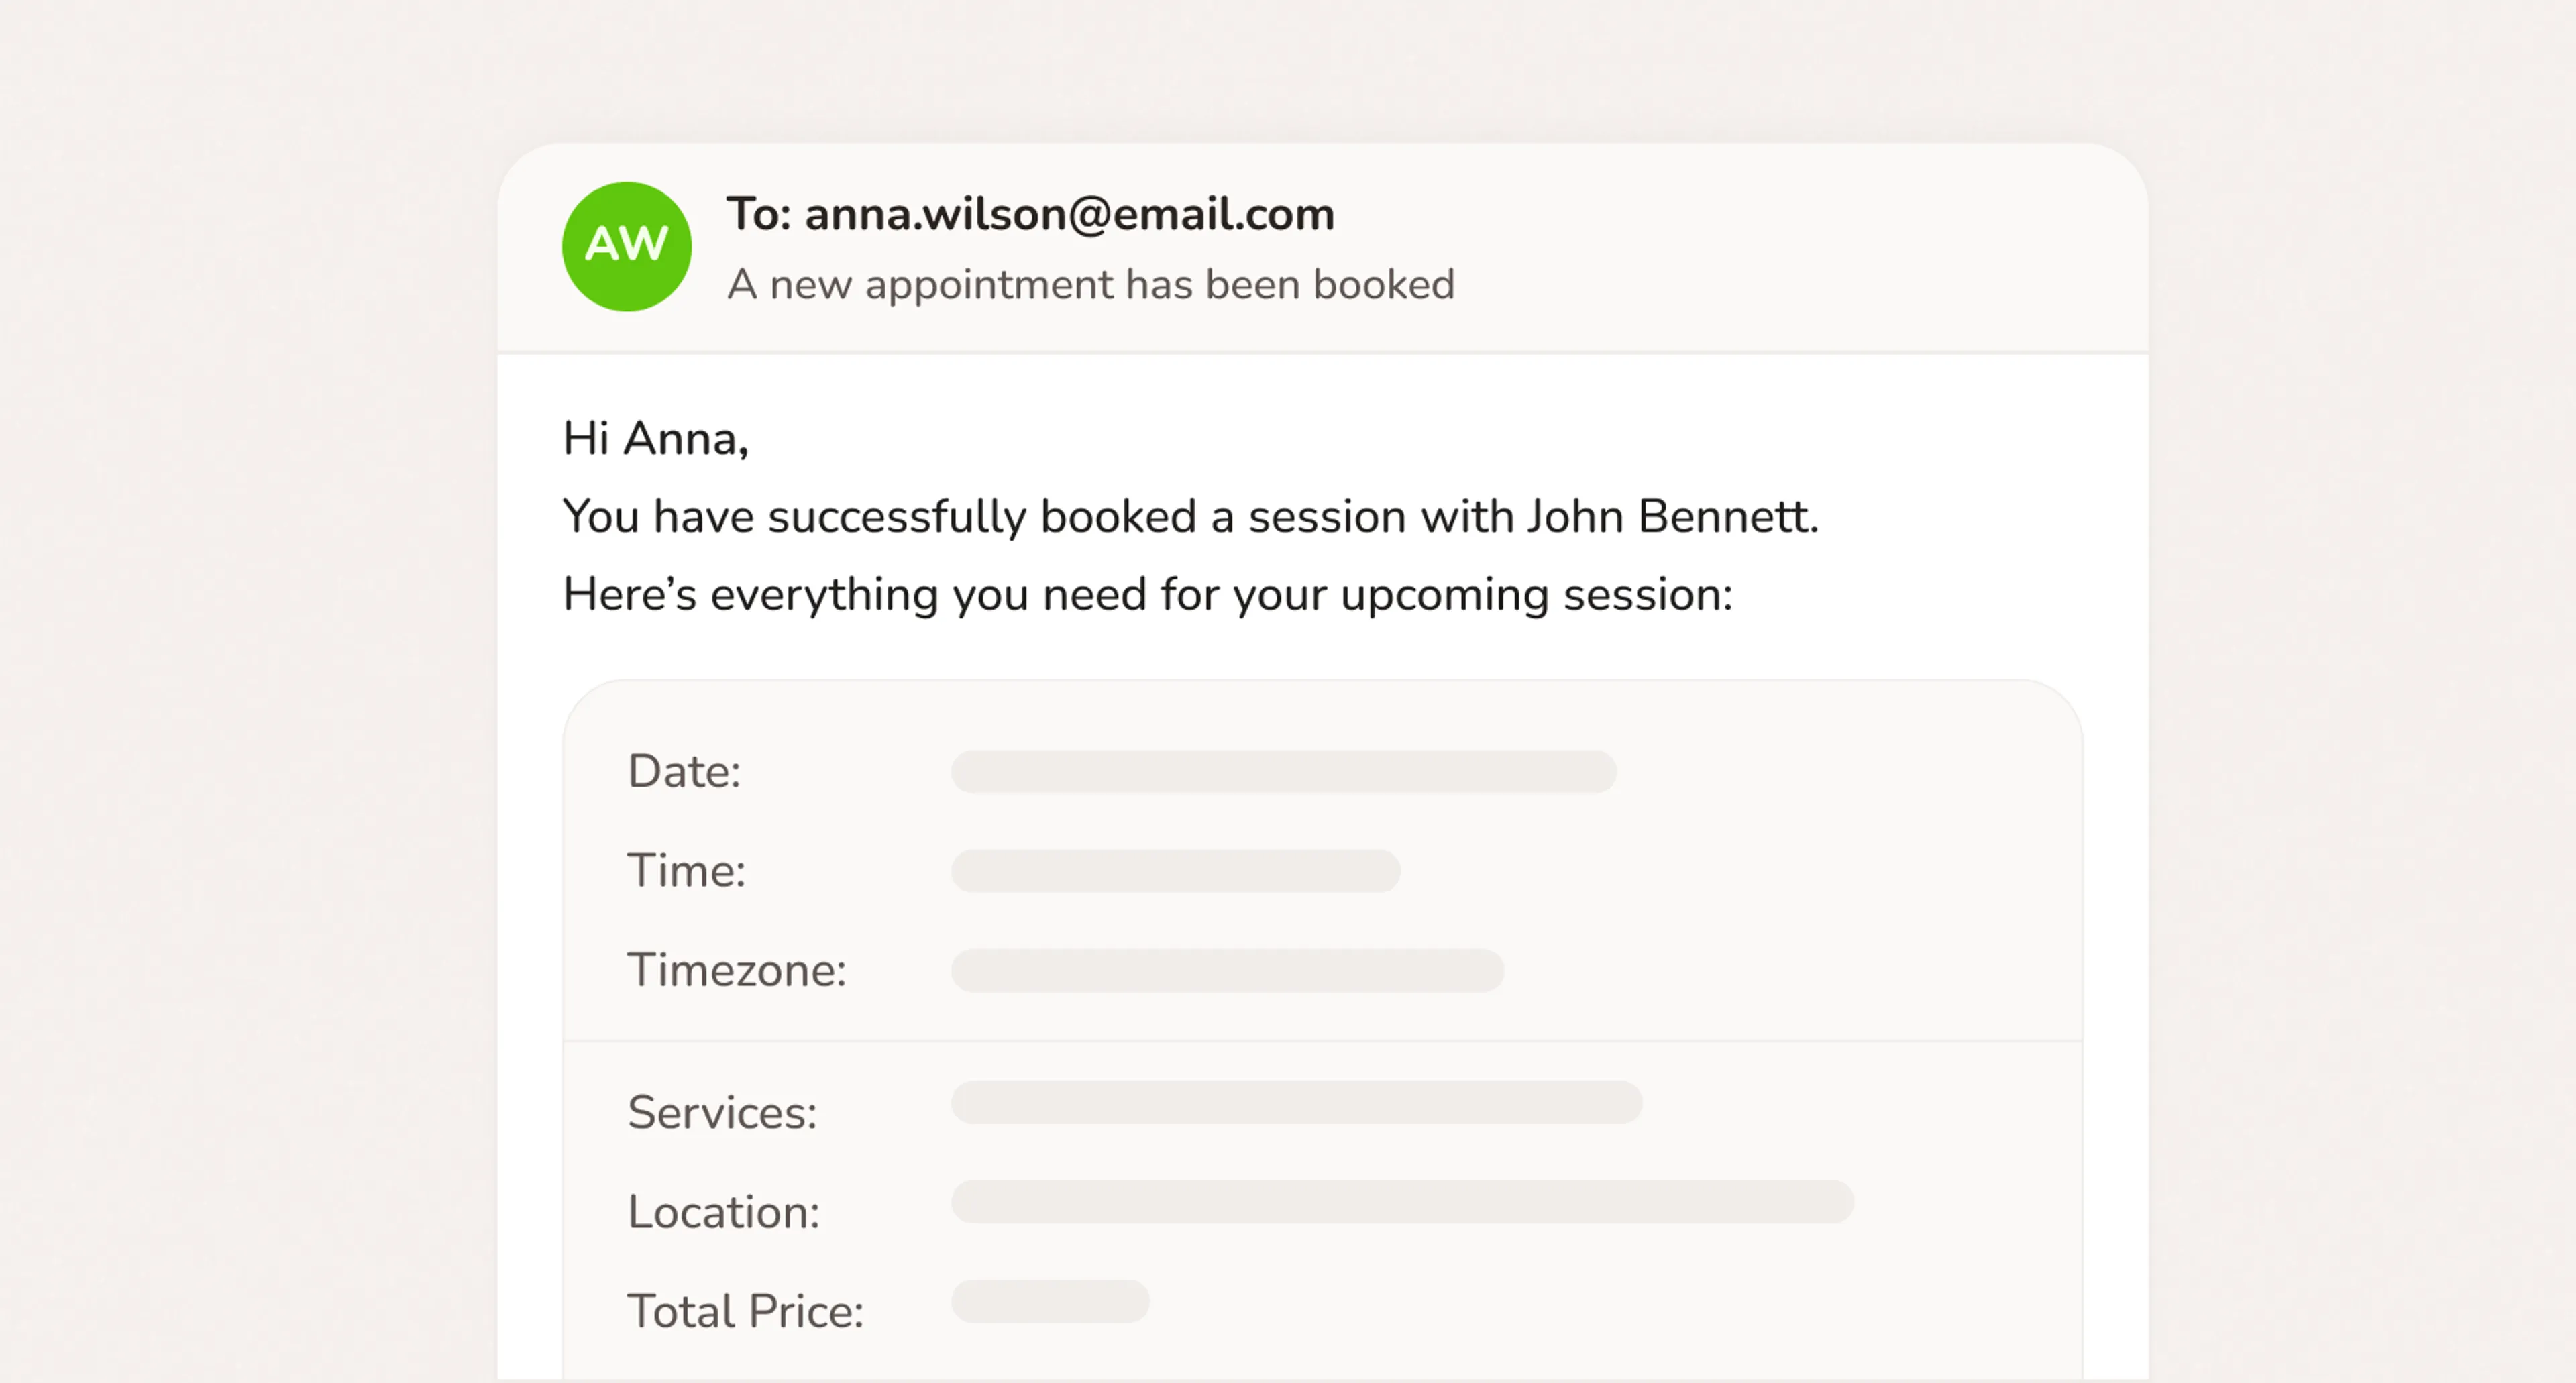Viewport: 2576px width, 1383px height.
Task: Click the To: prefix in email header
Action: coord(759,214)
